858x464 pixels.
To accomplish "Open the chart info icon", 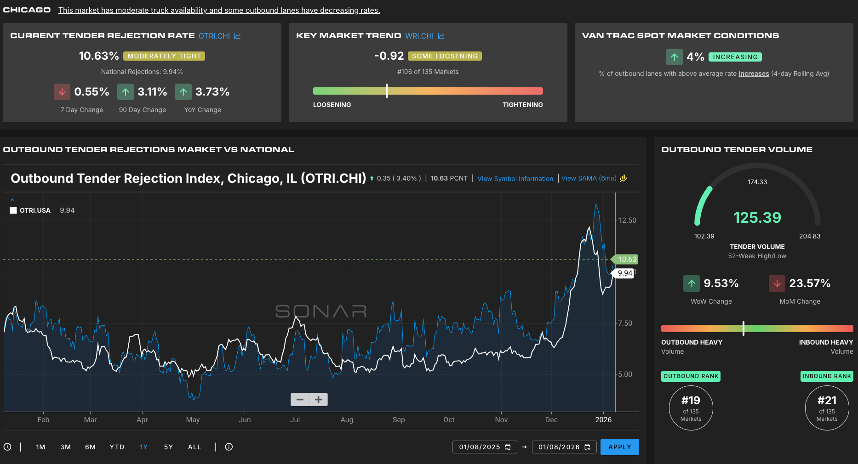I will (x=229, y=447).
